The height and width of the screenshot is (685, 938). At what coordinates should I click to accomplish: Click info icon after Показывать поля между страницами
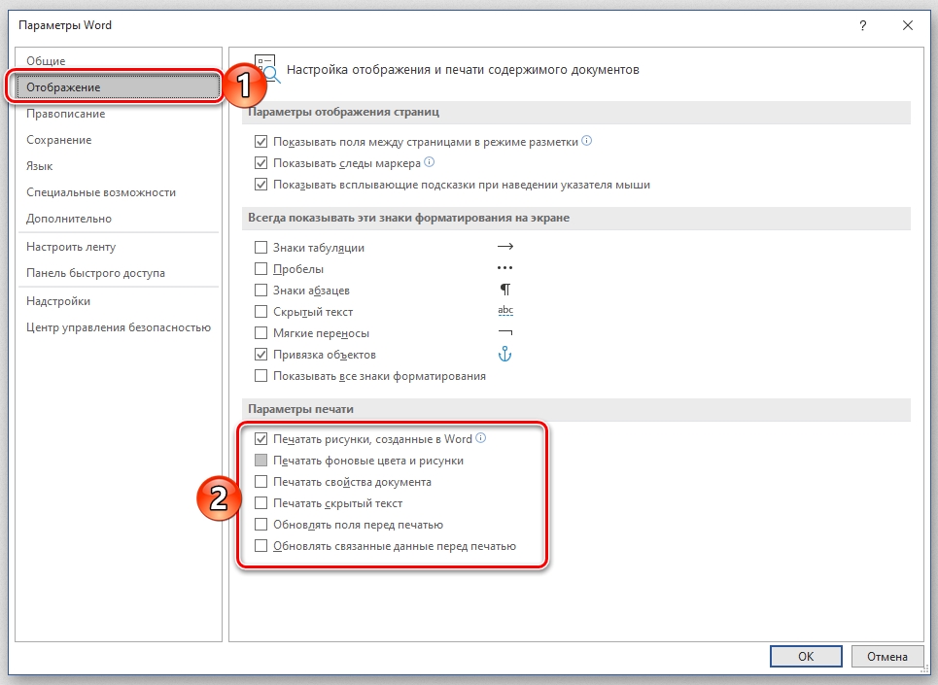(586, 142)
